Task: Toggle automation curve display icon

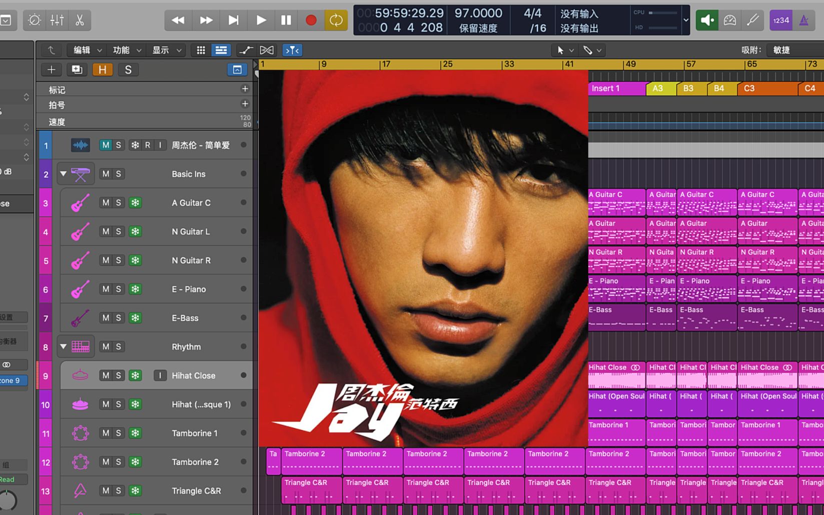Action: (x=246, y=50)
